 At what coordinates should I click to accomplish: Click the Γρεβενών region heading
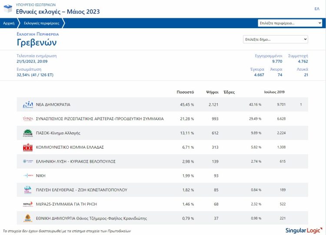click(x=37, y=42)
